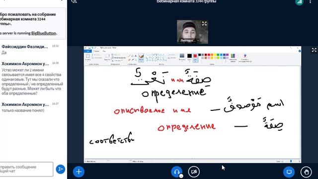The width and height of the screenshot is (318, 179).
Task: Toggle the user list panel icon
Action: [74, 1]
